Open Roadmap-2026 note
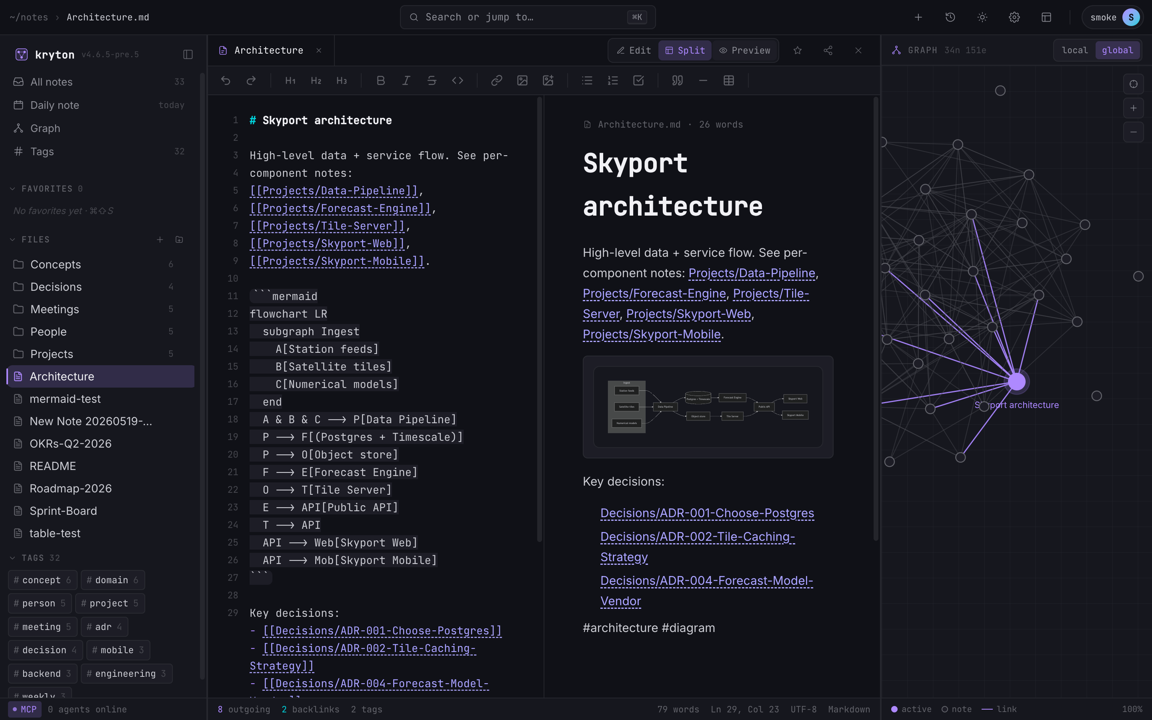Screen dimensions: 1152x720 click(x=100, y=488)
